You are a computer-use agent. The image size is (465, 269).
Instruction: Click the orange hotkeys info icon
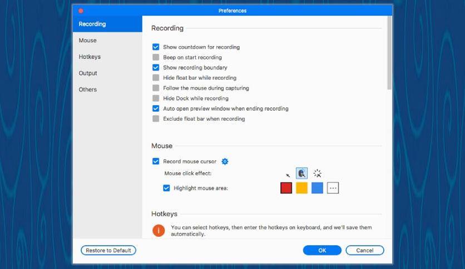click(159, 230)
